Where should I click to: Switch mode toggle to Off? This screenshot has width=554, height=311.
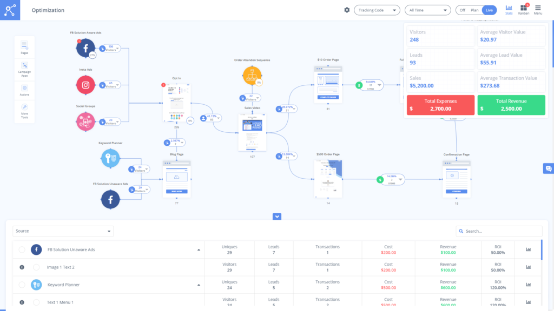[462, 10]
